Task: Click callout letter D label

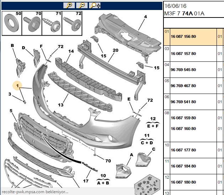Action: click(x=24, y=48)
